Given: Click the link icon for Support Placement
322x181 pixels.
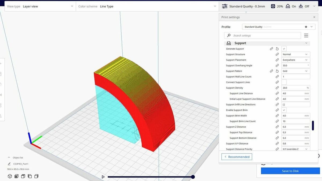Looking at the screenshot, I should (277, 60).
